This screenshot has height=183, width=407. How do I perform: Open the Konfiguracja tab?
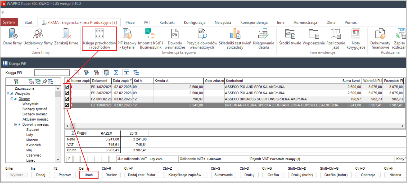point(195,22)
